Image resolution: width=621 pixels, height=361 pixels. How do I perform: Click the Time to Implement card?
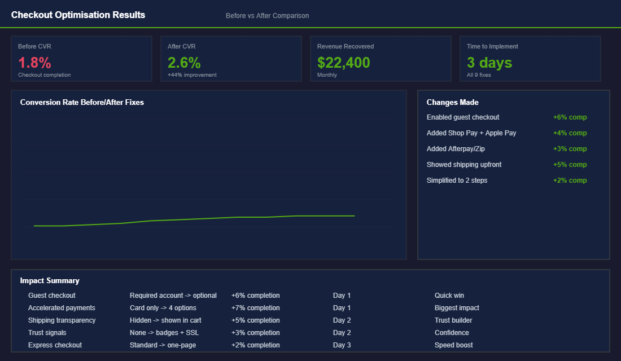click(530, 58)
